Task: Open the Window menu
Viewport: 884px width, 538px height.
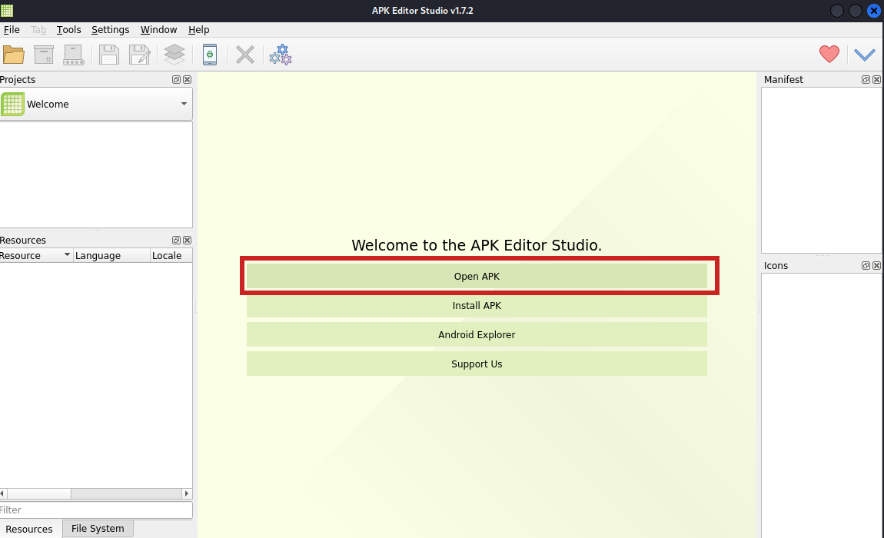Action: click(x=158, y=30)
